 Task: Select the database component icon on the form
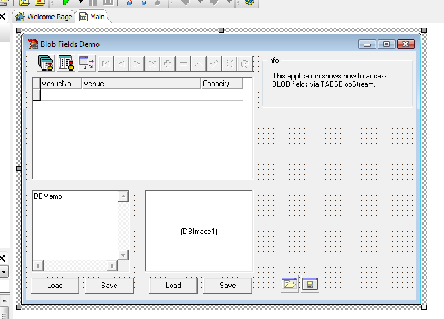46,62
